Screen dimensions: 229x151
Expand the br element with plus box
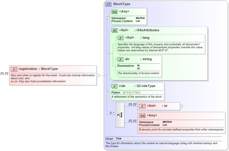181,106
